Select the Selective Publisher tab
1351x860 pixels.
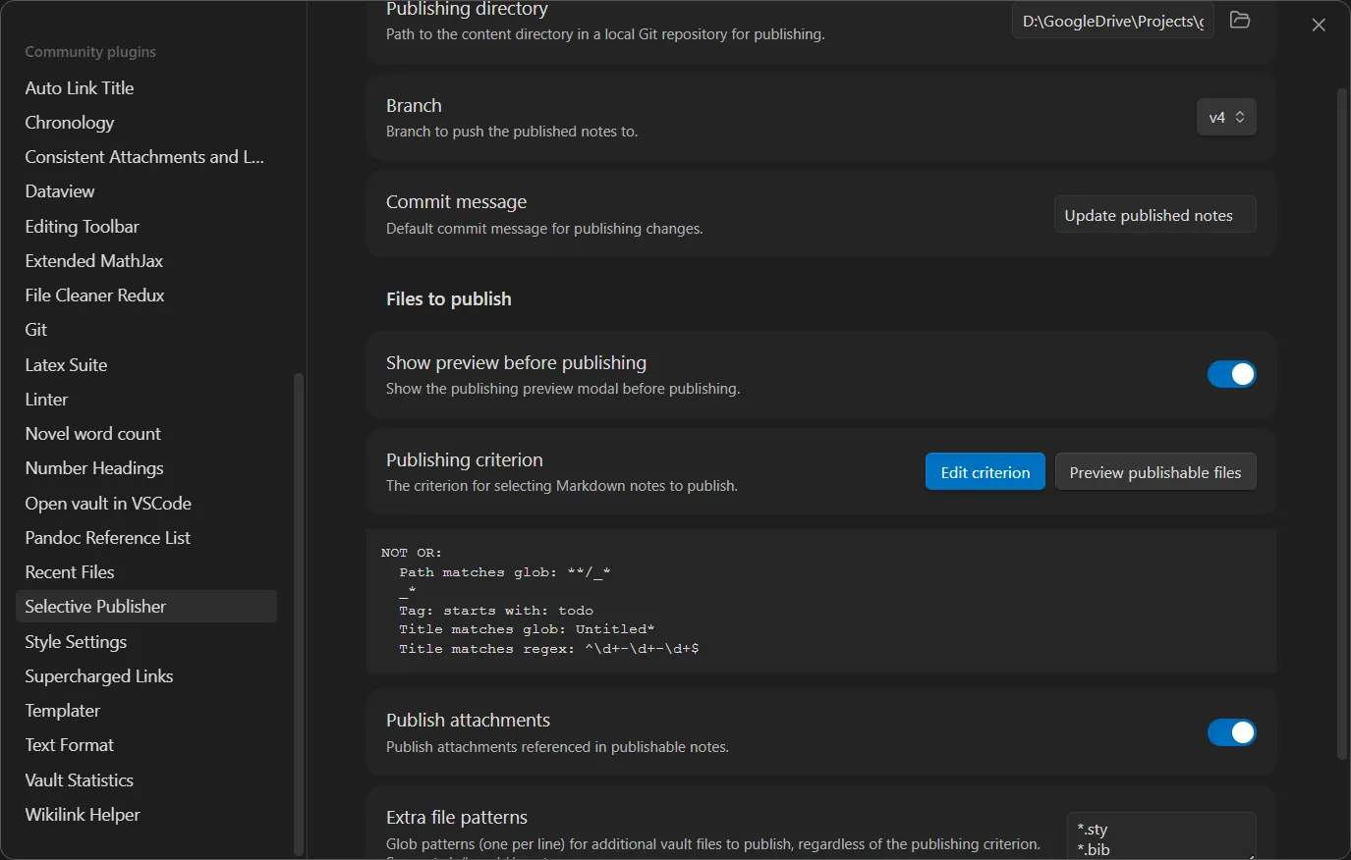pos(146,607)
